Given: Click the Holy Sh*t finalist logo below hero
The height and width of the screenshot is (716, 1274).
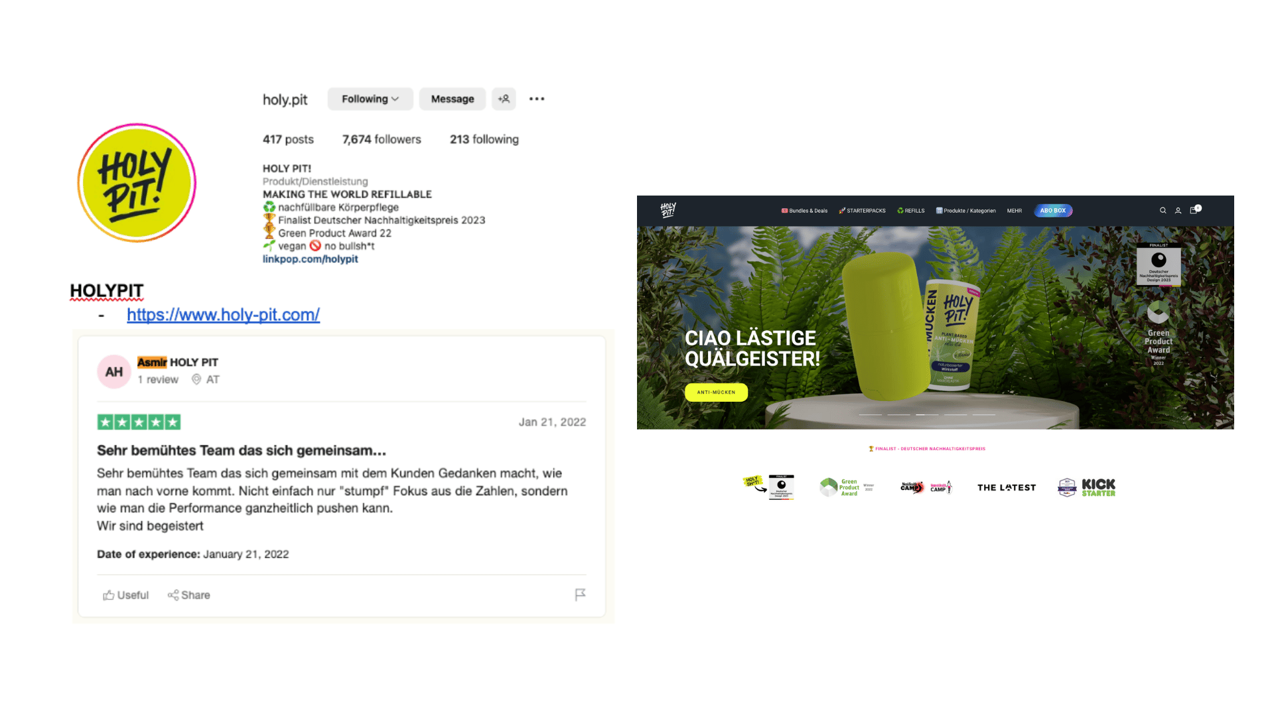Looking at the screenshot, I should (x=768, y=487).
